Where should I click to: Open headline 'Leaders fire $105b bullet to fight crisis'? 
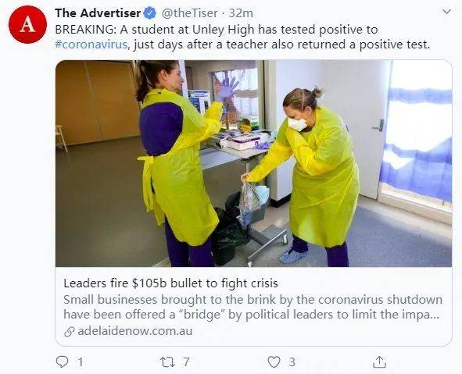(x=171, y=283)
